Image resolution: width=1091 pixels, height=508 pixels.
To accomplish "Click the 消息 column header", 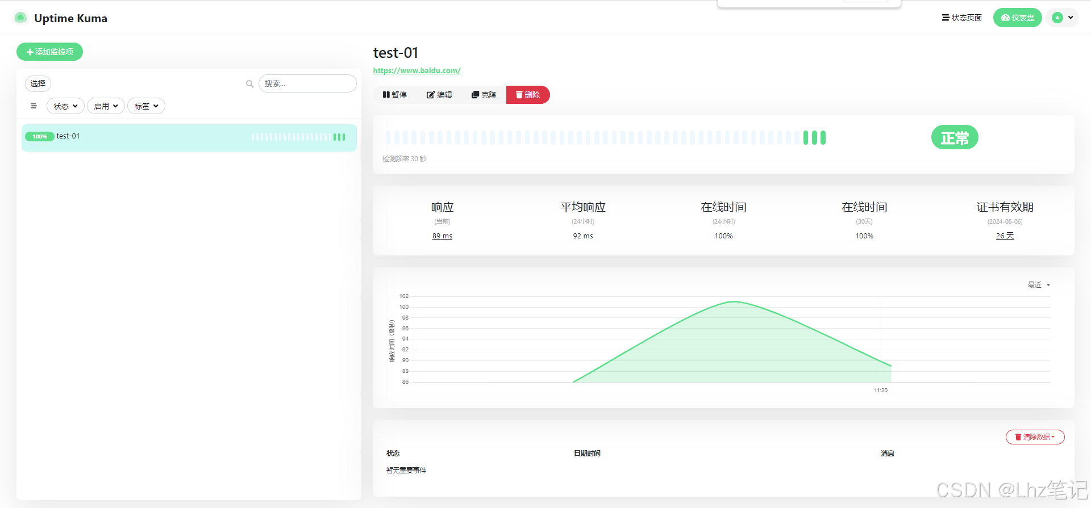I will point(888,454).
